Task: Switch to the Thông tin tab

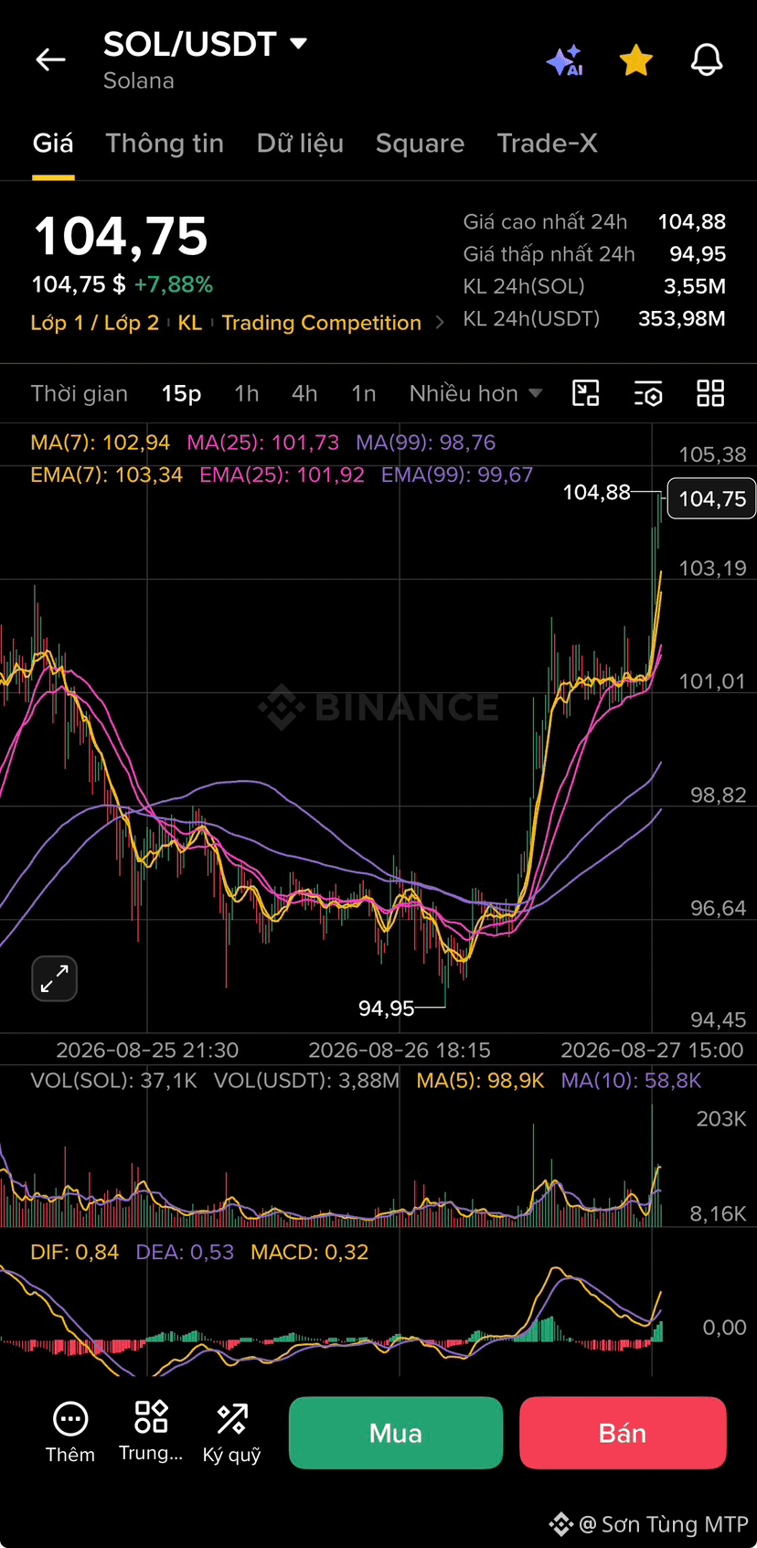Action: (165, 144)
